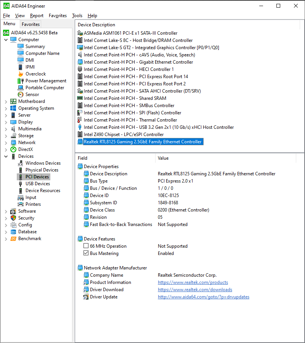Image resolution: width=305 pixels, height=343 pixels.
Task: Click the Benchmark orange icon
Action: [x=13, y=239]
